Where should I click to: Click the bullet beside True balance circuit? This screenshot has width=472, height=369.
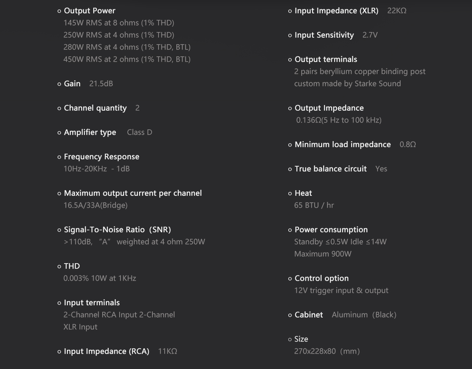[290, 169]
